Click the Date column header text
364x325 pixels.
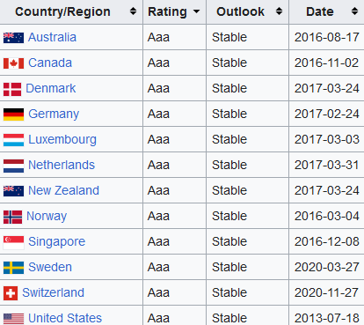point(320,11)
